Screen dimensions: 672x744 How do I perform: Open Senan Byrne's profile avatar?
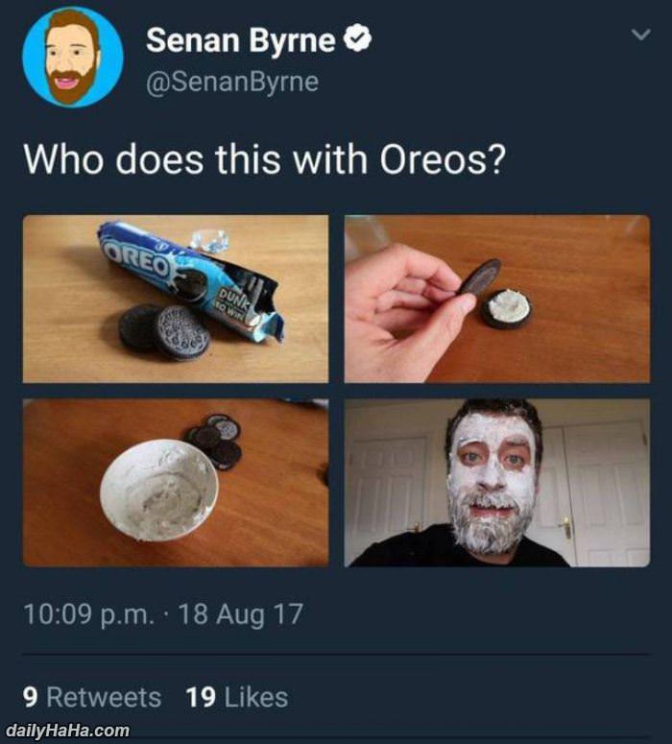pos(73,57)
